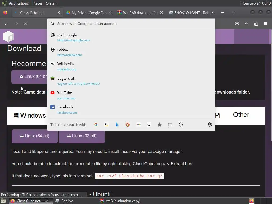Click Firefox icon in bottom-right tray
This screenshot has width=272, height=204.
tap(252, 201)
